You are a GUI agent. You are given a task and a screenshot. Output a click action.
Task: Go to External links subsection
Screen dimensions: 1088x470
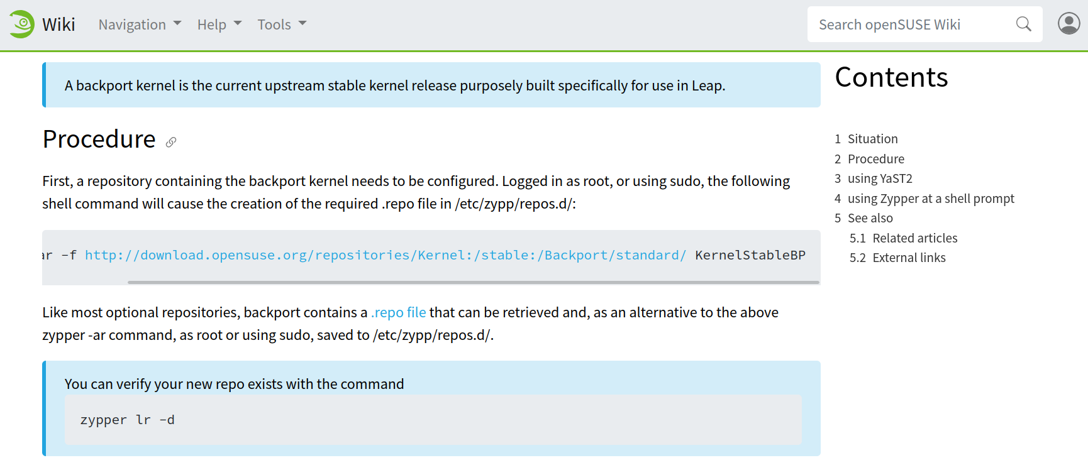[897, 258]
